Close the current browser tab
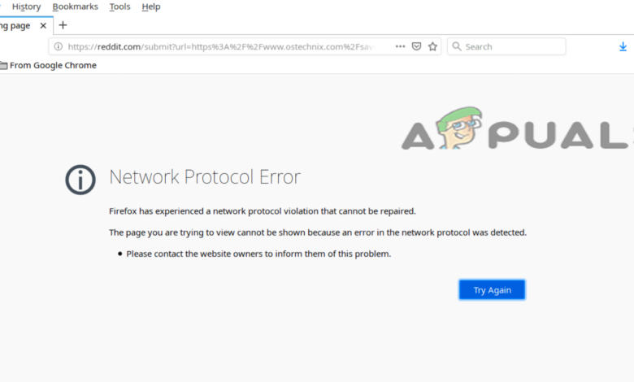This screenshot has height=382, width=634. click(x=44, y=25)
